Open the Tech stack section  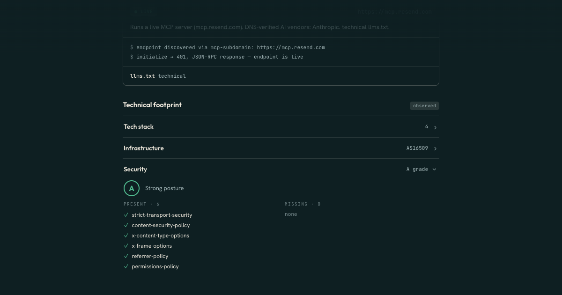tap(281, 127)
